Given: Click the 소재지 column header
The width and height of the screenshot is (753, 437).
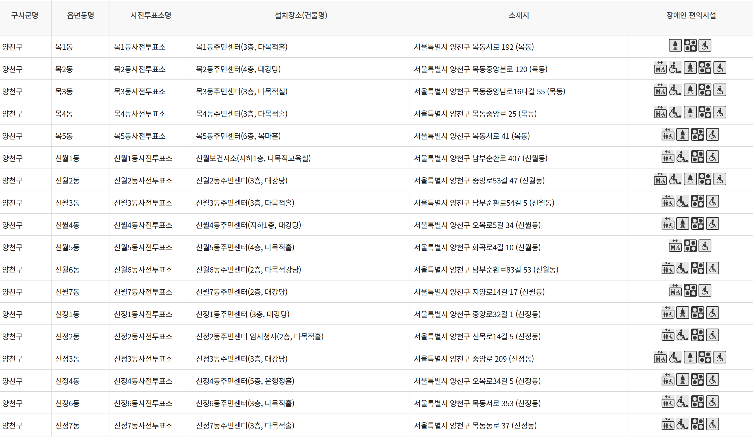Looking at the screenshot, I should click(518, 16).
